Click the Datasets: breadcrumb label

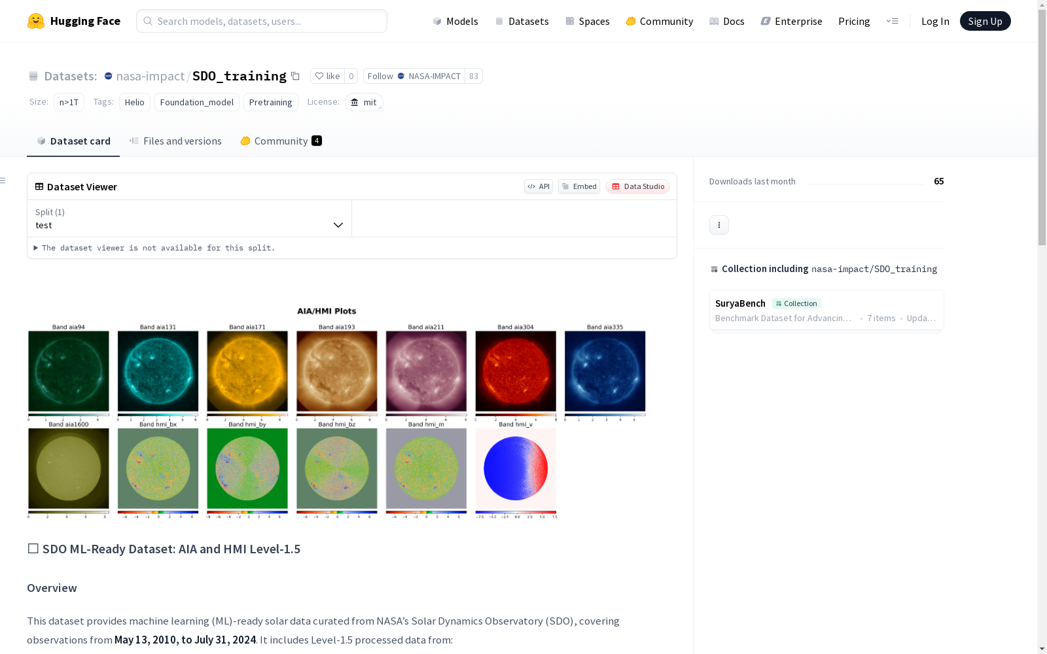tap(71, 76)
